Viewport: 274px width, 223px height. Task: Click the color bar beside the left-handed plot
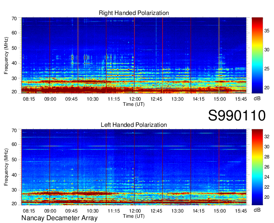coord(257,167)
